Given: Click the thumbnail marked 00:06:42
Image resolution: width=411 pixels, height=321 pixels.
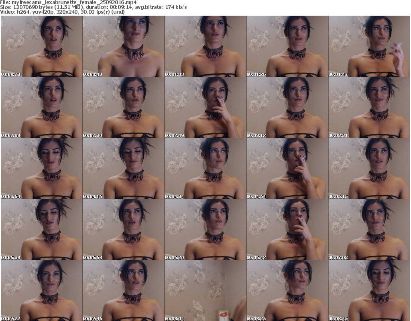Looking at the screenshot, I should click(x=287, y=229).
